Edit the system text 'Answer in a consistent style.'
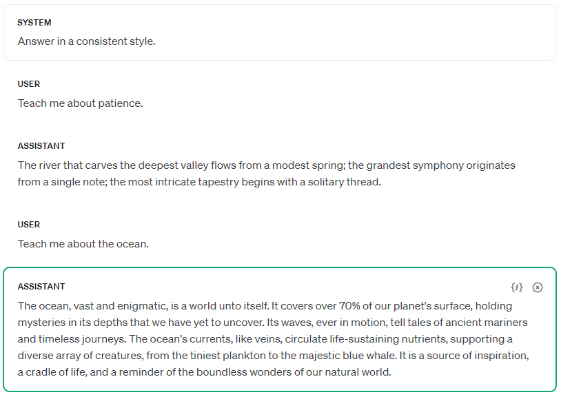Image resolution: width=561 pixels, height=397 pixels. 86,41
